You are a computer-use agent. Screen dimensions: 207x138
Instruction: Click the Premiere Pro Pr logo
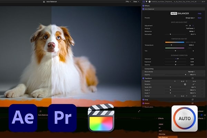click(62, 118)
